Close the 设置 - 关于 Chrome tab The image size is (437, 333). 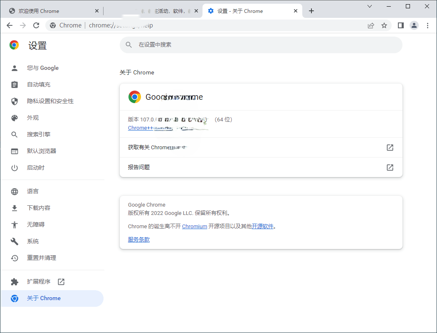(295, 11)
